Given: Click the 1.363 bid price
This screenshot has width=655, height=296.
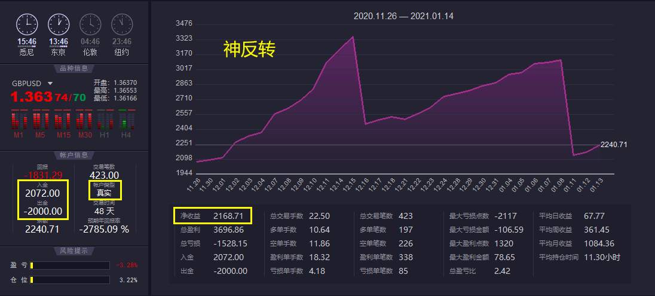Looking at the screenshot, I should tap(31, 97).
